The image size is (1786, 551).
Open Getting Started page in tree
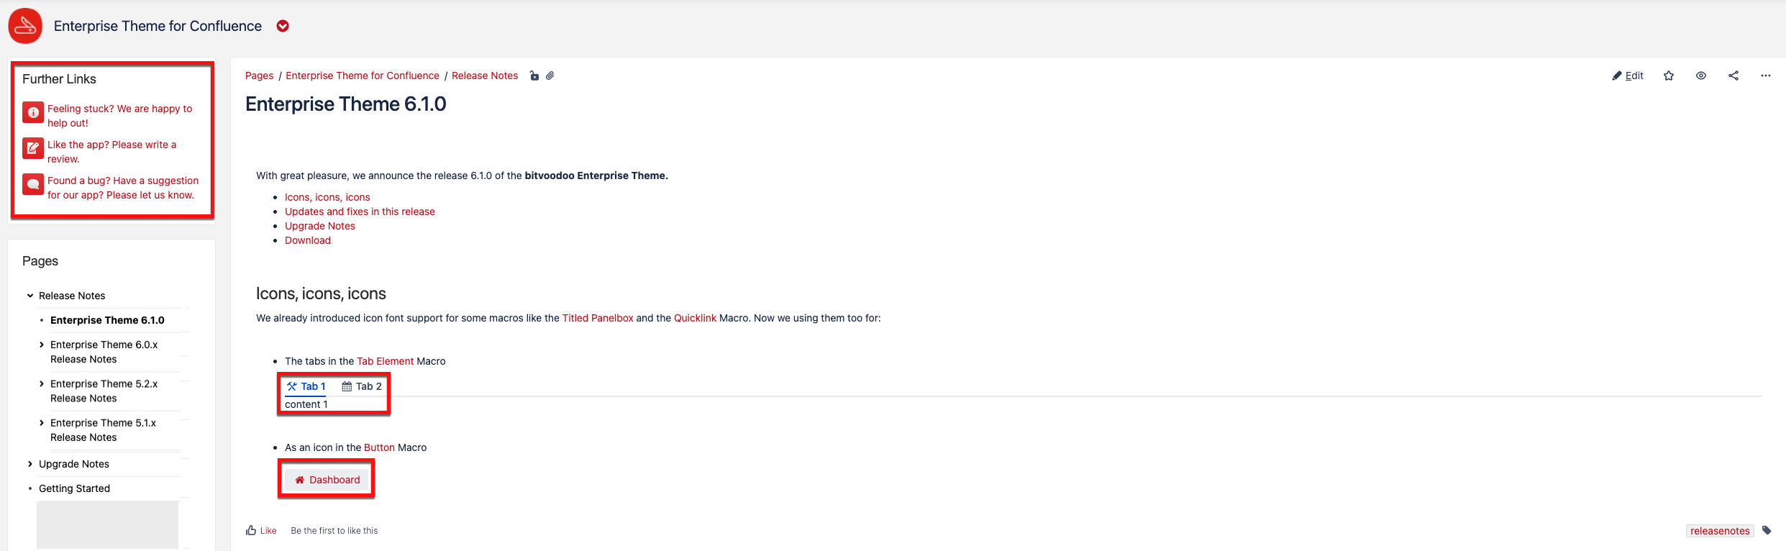[74, 488]
